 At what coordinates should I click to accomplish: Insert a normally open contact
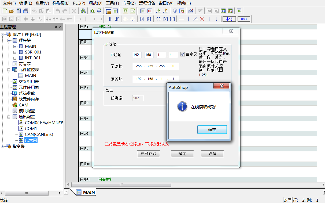pyautogui.click(x=110, y=19)
